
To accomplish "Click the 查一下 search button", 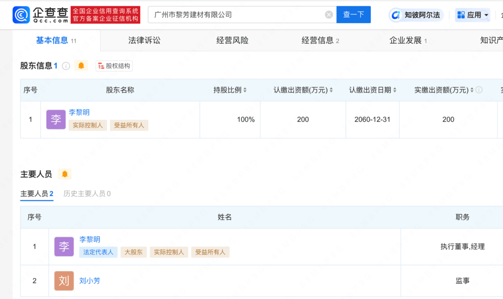I will pos(353,15).
